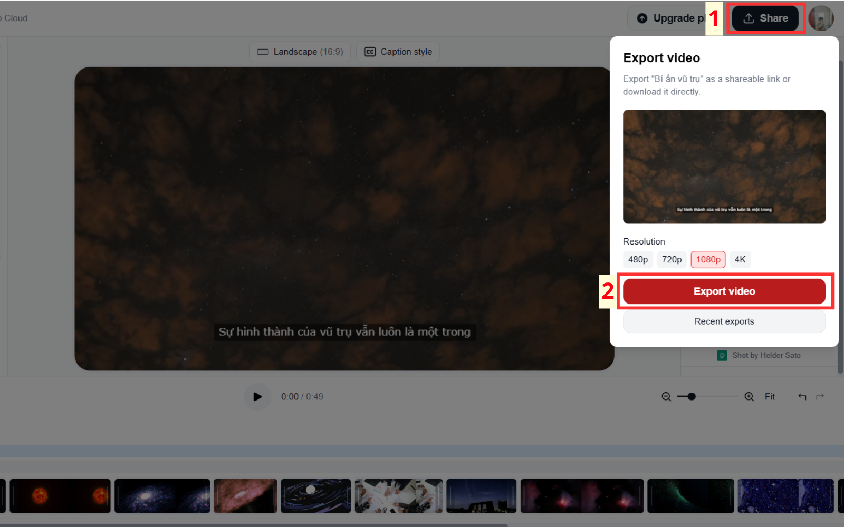Click the 0:00 / 0:49 time display

click(x=302, y=397)
